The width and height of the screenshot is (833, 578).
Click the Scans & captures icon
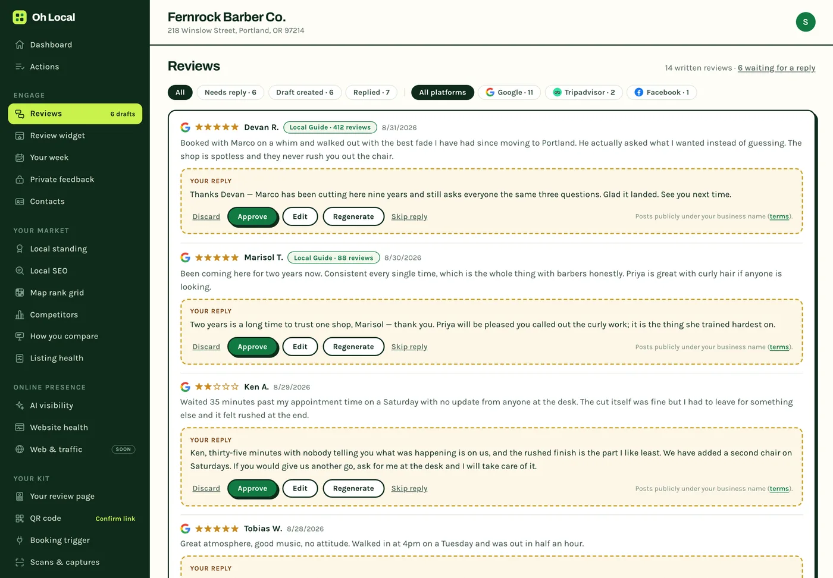point(20,563)
